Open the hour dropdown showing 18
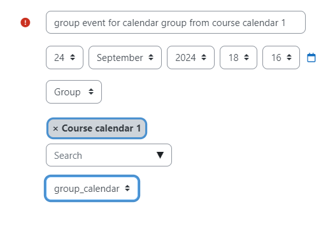This screenshot has height=230, width=328. click(x=238, y=58)
